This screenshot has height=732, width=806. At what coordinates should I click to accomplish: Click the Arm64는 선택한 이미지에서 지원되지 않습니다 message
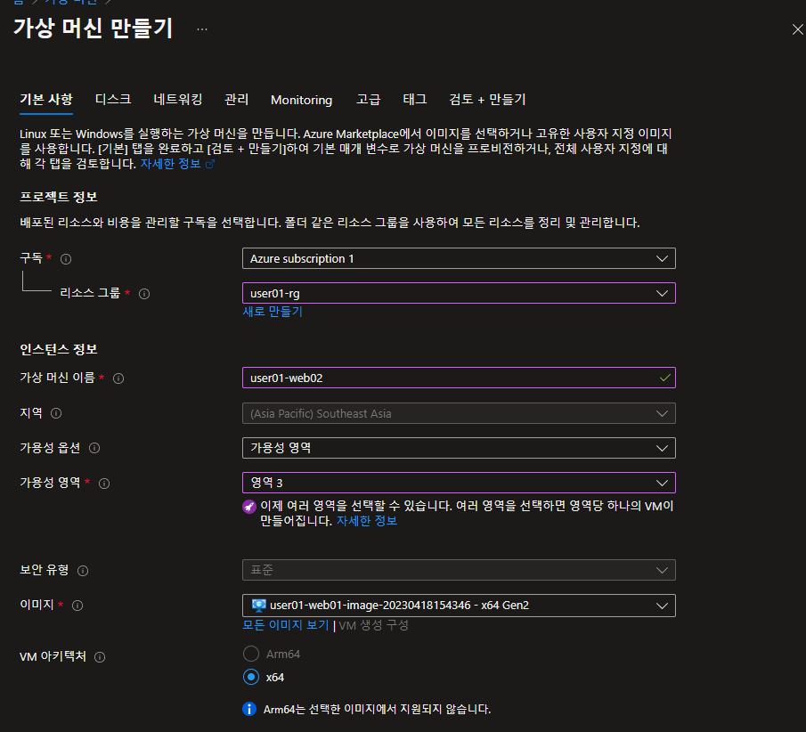(x=377, y=710)
